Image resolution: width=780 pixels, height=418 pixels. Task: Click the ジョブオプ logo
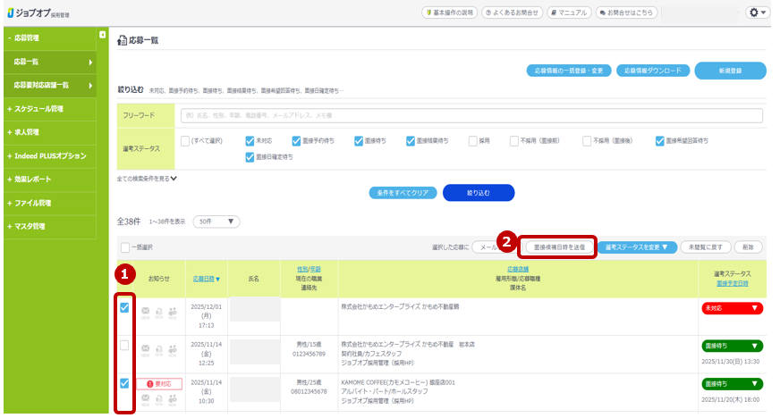tap(37, 13)
